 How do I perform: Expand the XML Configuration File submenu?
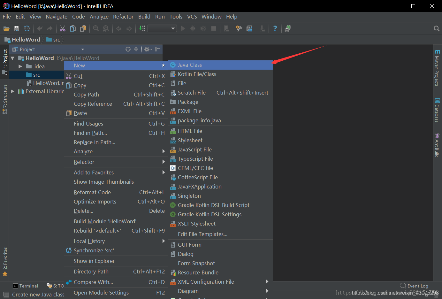221,282
